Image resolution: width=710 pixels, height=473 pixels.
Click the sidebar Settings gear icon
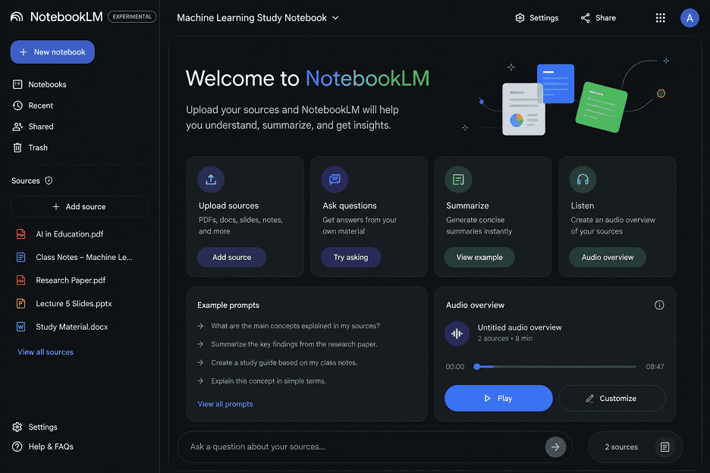(17, 427)
